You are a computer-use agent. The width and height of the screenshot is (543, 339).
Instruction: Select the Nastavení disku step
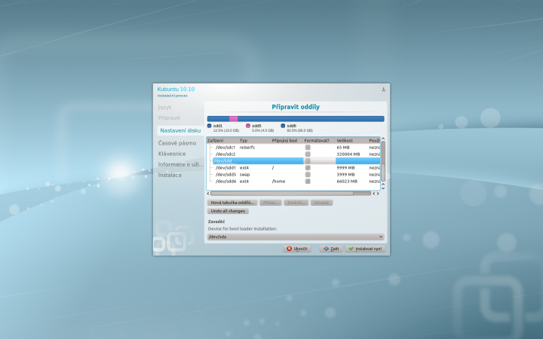(180, 131)
